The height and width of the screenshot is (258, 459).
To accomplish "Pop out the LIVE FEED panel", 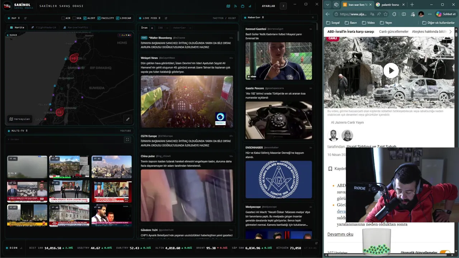I will tap(166, 18).
